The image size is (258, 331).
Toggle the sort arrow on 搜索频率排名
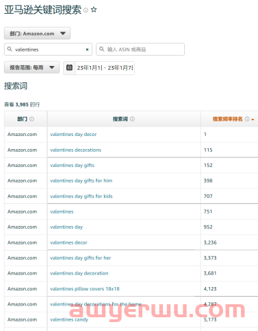pyautogui.click(x=253, y=119)
